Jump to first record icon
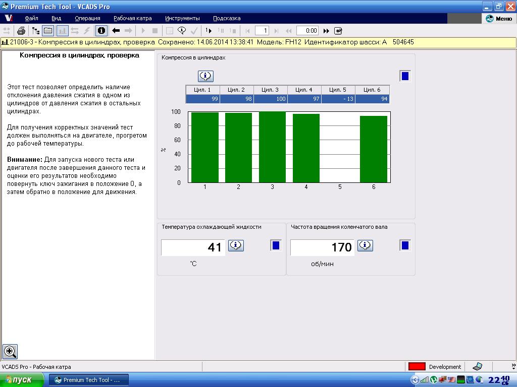Image resolution: width=517 pixels, height=387 pixels. pyautogui.click(x=247, y=31)
